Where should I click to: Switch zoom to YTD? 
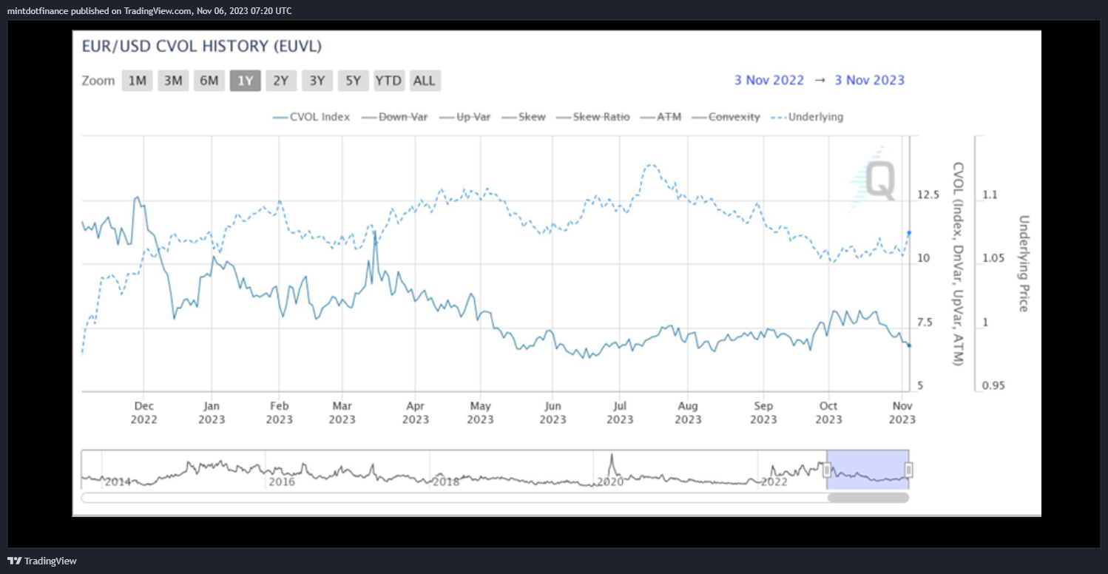(388, 81)
